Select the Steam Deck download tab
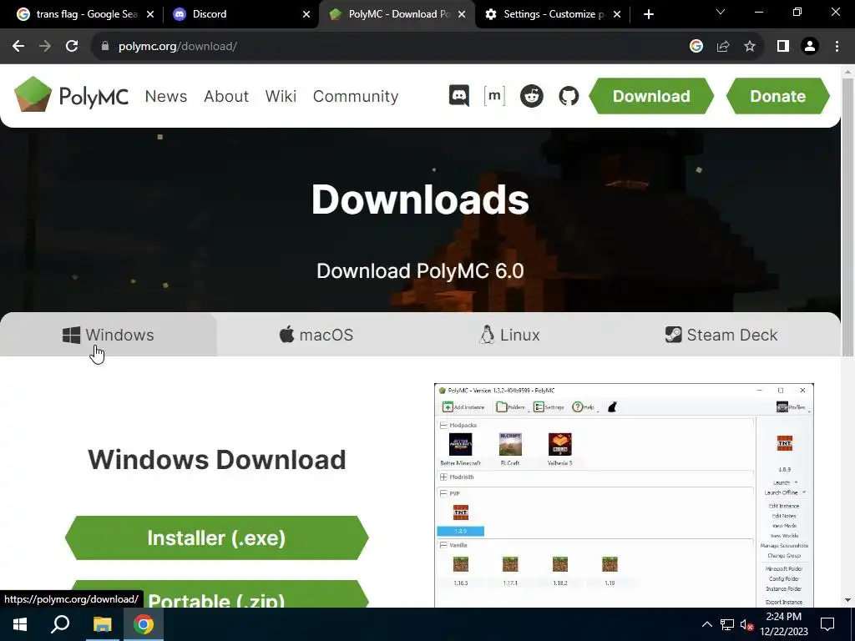Viewport: 855px width, 641px height. pyautogui.click(x=721, y=335)
